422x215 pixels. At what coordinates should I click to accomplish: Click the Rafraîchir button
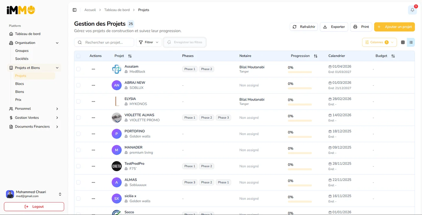(x=304, y=27)
